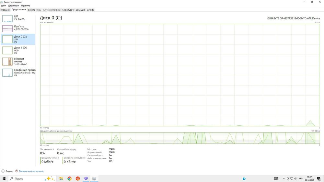This screenshot has height=182, width=324.
Task: Click the Відкрити монітор ресурсів link
Action: pyautogui.click(x=31, y=171)
